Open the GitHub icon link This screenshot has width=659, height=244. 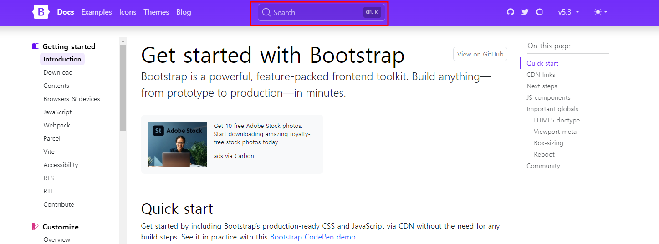tap(511, 12)
